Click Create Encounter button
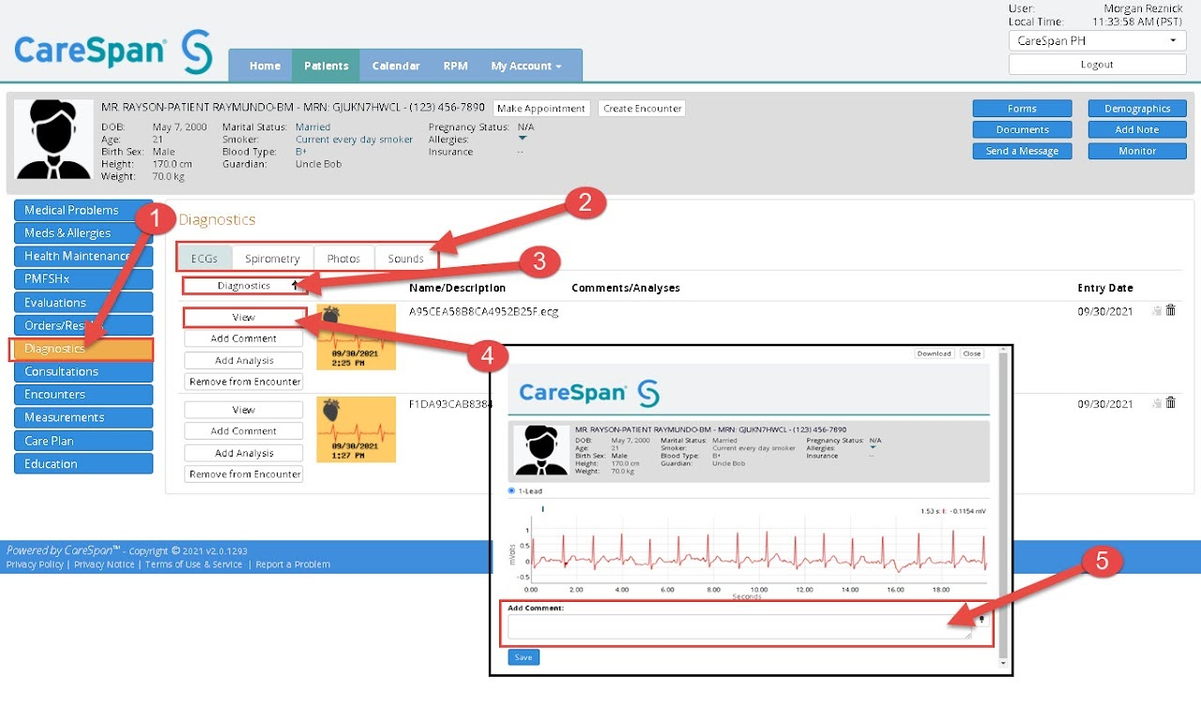Image resolution: width=1201 pixels, height=705 pixels. [642, 109]
